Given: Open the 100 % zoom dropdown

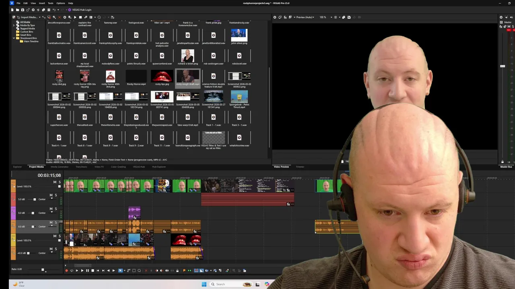Looking at the screenshot, I should pos(332,17).
